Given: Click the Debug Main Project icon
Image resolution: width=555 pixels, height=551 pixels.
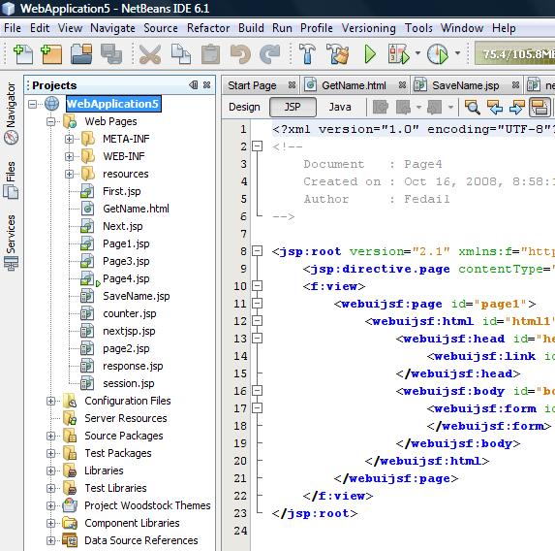Looking at the screenshot, I should pyautogui.click(x=398, y=54).
